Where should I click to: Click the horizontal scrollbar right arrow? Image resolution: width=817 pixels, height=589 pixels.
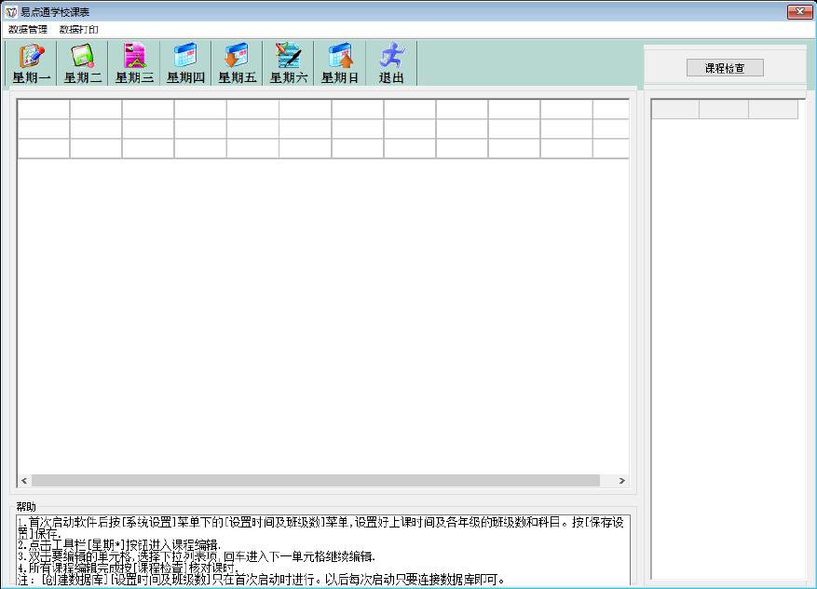tap(622, 481)
